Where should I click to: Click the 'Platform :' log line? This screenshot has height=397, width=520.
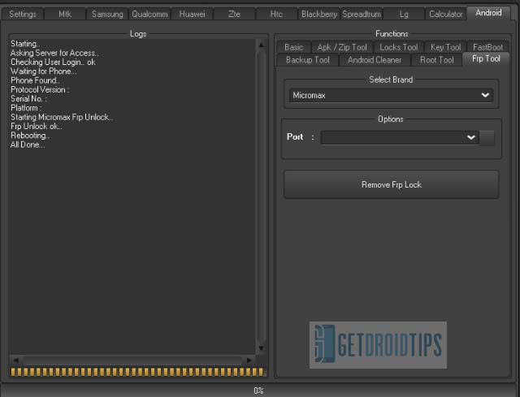click(x=26, y=108)
